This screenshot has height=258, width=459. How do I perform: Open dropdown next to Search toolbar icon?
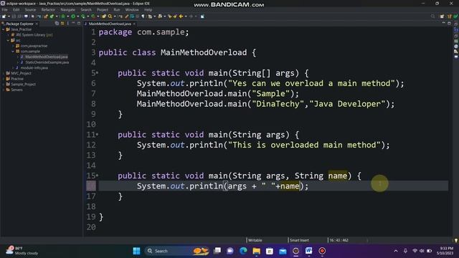click(x=115, y=16)
